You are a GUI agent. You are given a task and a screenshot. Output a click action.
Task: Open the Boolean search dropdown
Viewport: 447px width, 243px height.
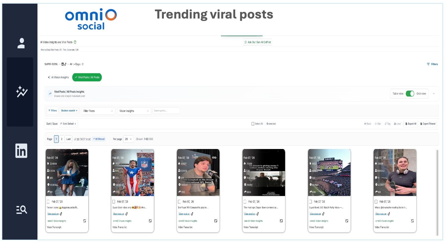69,111
